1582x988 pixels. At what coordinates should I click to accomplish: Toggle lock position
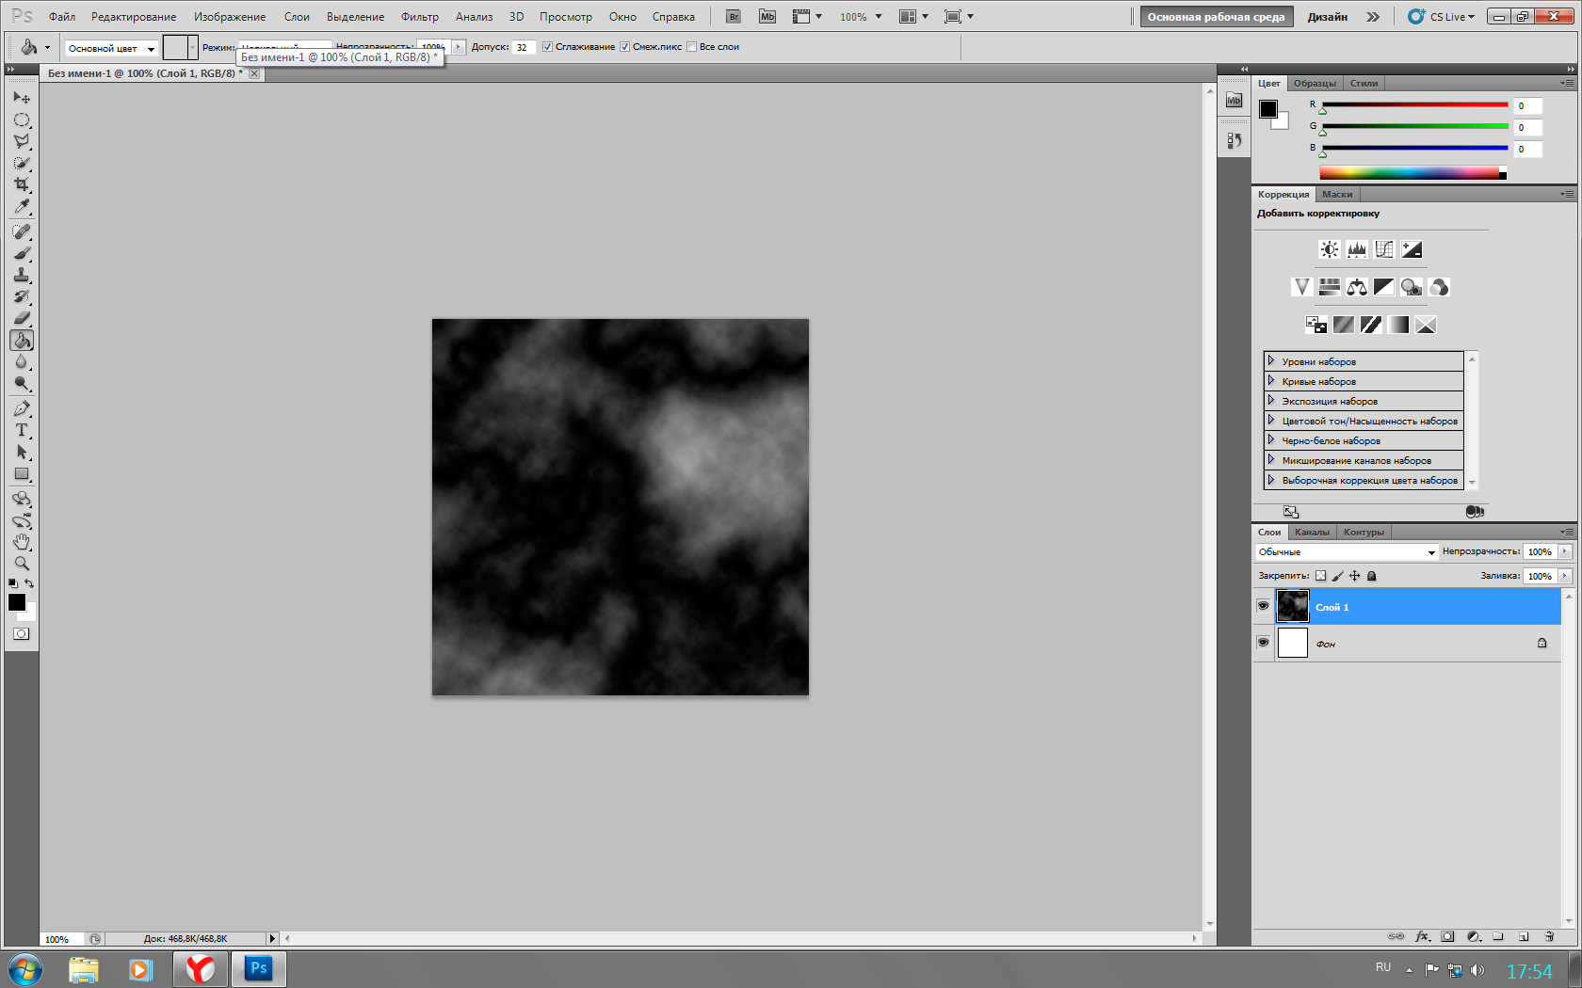coord(1354,576)
